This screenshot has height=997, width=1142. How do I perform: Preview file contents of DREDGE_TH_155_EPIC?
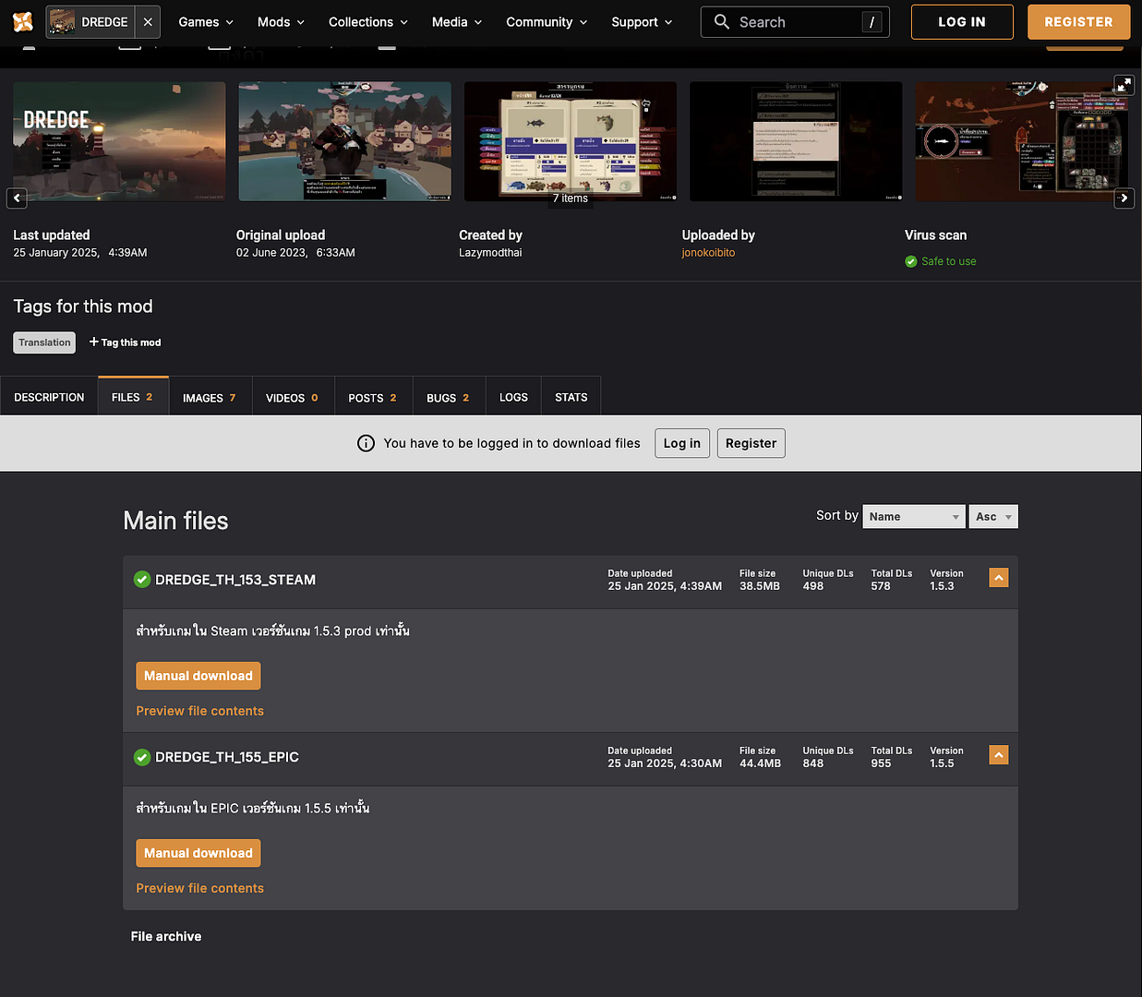click(199, 888)
